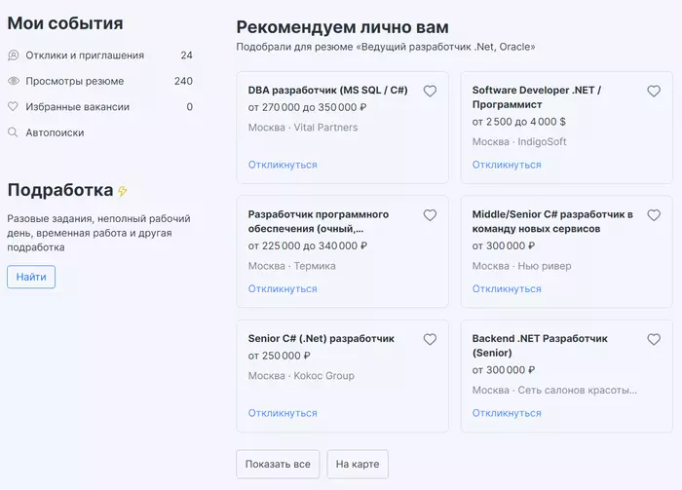Click Откликнуться on the Vital Partners vacancy

tap(283, 165)
